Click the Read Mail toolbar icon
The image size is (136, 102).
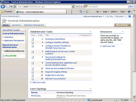click(93, 12)
